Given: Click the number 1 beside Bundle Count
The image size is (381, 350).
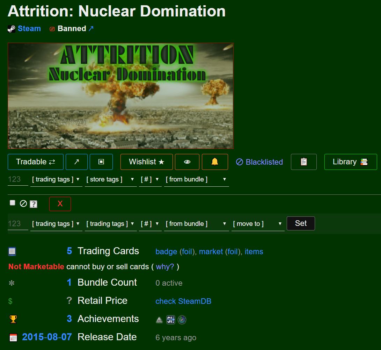Looking at the screenshot, I should (x=69, y=283).
